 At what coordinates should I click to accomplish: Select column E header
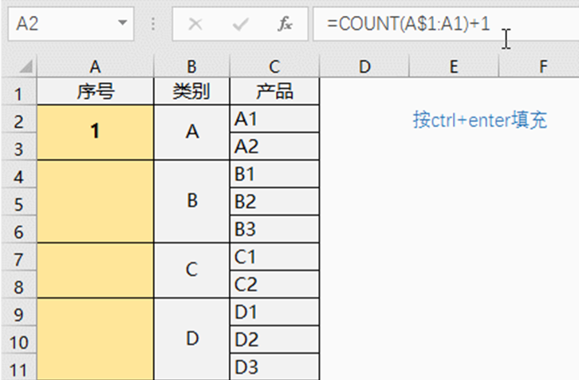pyautogui.click(x=454, y=66)
